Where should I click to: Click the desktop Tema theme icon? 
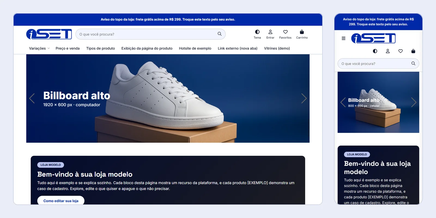click(257, 32)
